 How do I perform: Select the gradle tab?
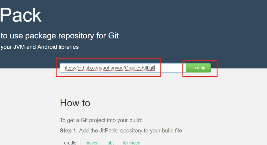70,143
